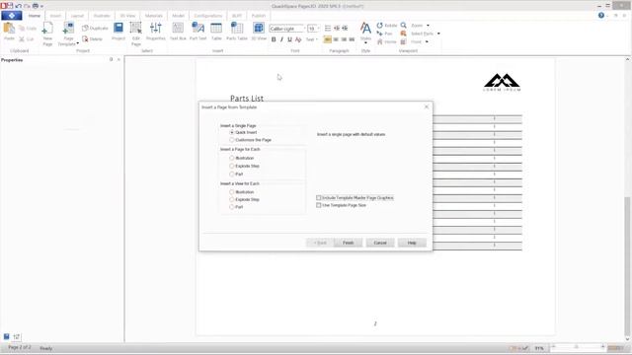Screen dimensions: 632x355
Task: Click the Home viewpoint icon
Action: [x=379, y=41]
